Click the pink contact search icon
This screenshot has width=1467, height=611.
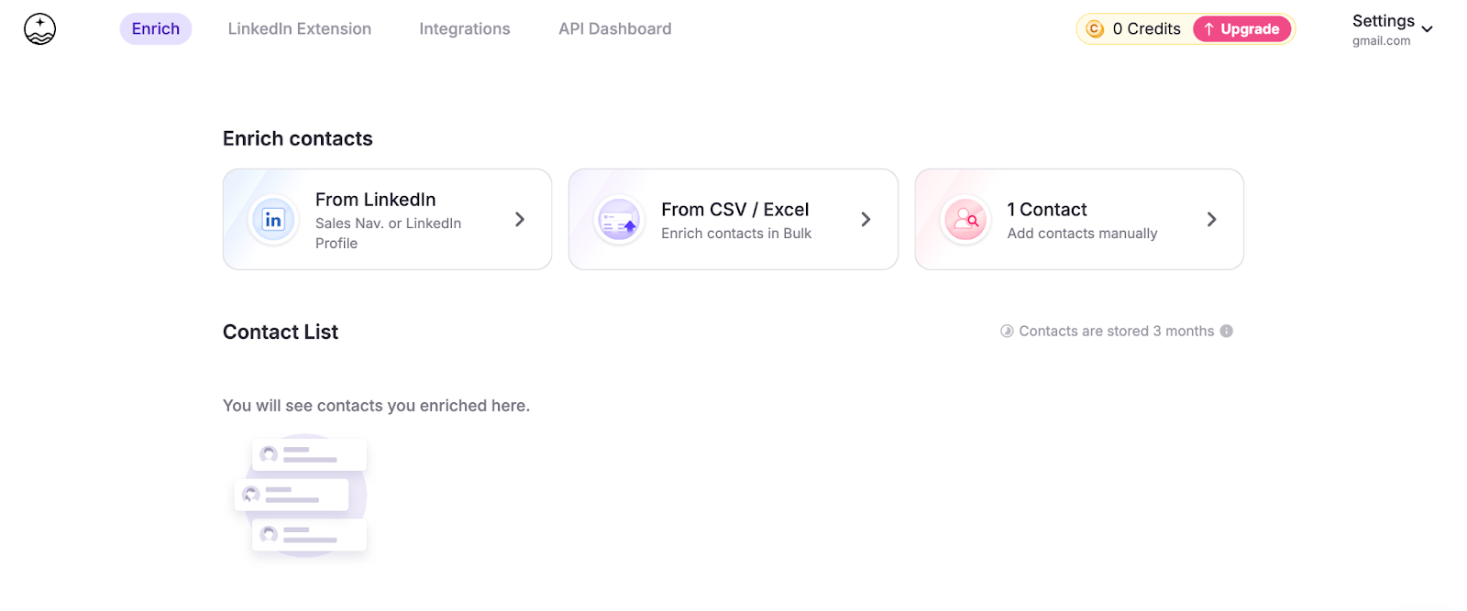(965, 220)
